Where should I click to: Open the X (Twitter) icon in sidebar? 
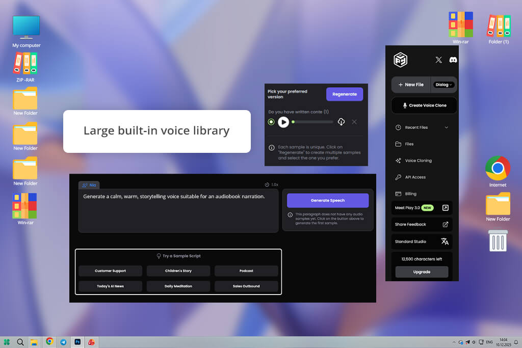(438, 60)
